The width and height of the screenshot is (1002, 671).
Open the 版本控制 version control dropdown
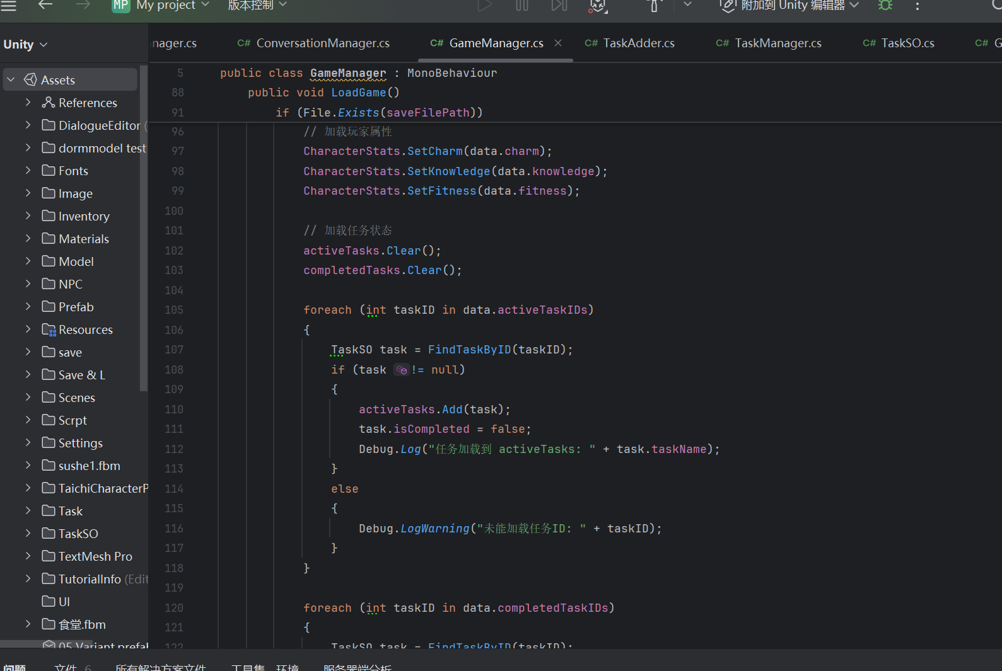(x=257, y=6)
